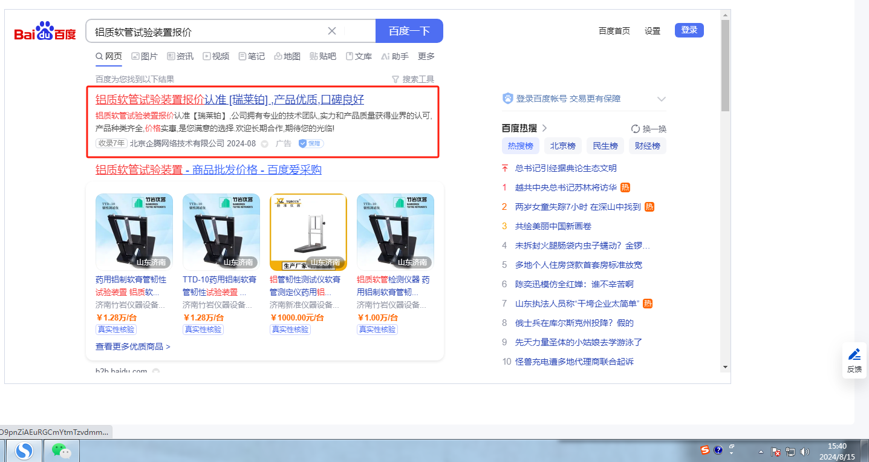The width and height of the screenshot is (869, 462).
Task: Click advertiser 北京企腾网络技术有限公司
Action: click(x=177, y=144)
